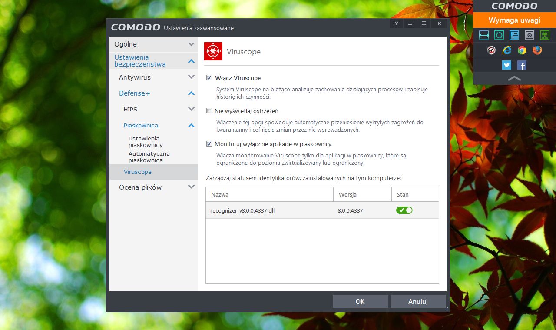Click the green update arrows widget icon

click(499, 35)
